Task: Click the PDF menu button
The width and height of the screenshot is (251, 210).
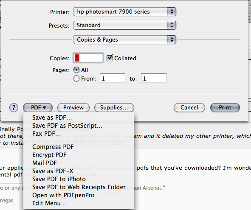Action: [38, 107]
